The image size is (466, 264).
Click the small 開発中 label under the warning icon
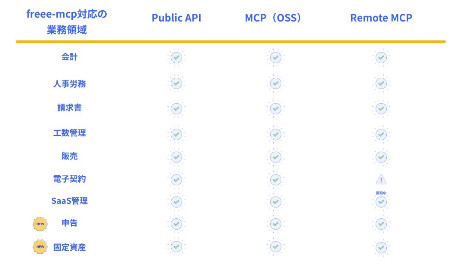pos(381,193)
